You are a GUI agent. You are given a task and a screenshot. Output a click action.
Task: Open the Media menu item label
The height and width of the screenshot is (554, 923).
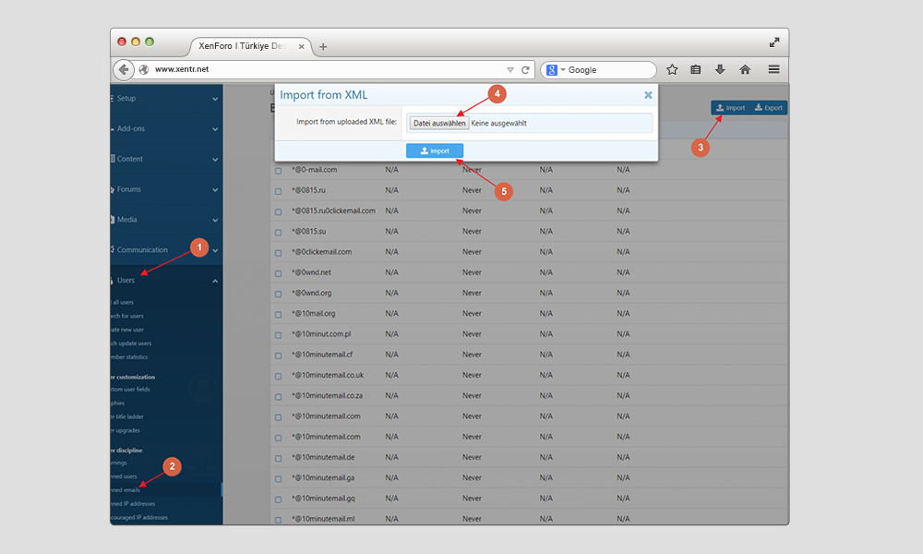coord(126,220)
